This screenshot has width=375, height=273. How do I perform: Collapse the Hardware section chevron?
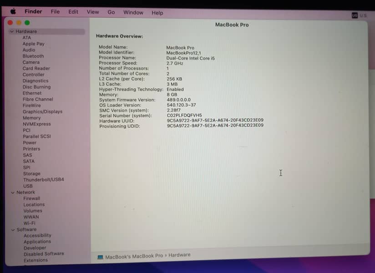tap(12, 31)
